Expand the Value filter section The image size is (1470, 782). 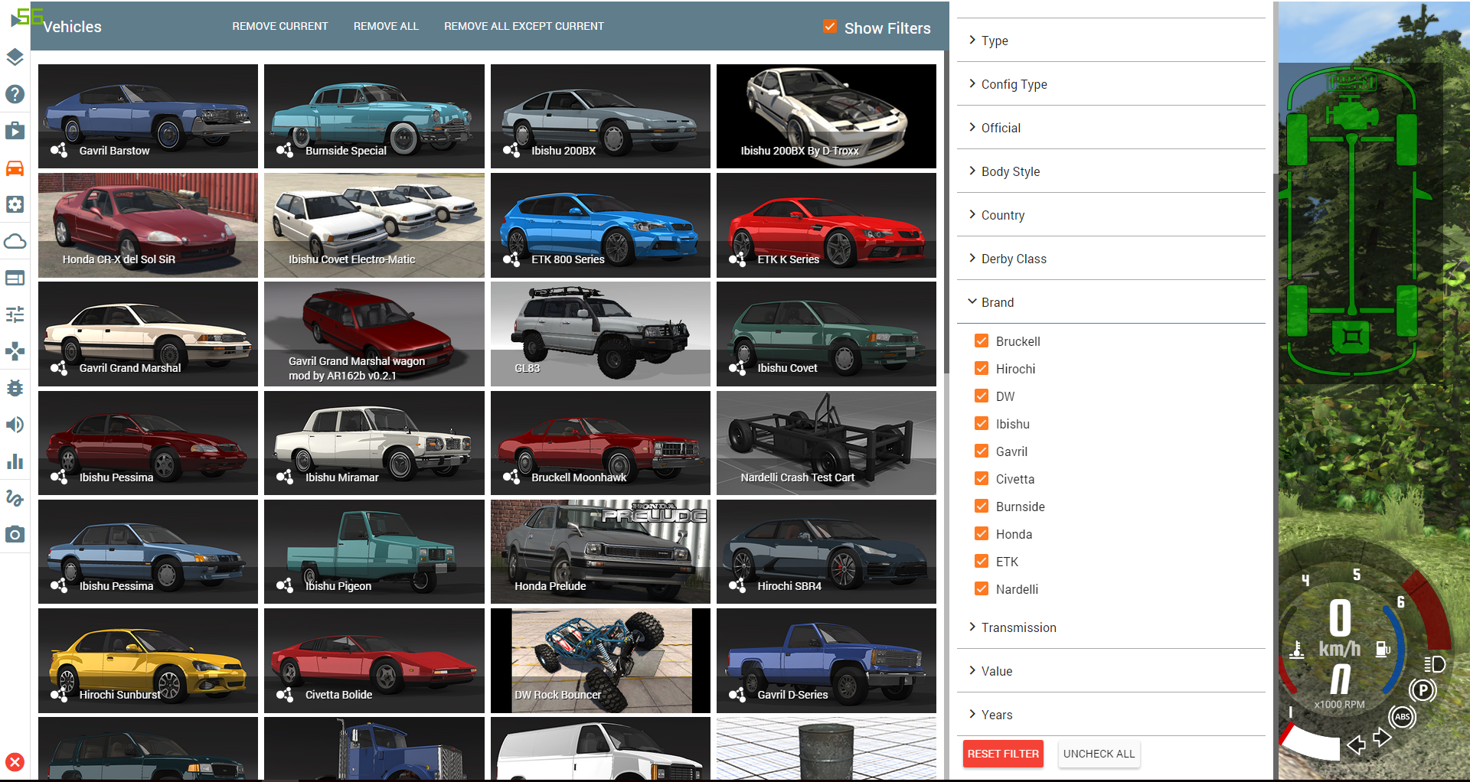pyautogui.click(x=1111, y=671)
